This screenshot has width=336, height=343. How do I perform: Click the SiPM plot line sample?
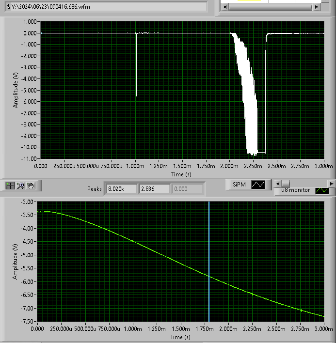pos(258,185)
